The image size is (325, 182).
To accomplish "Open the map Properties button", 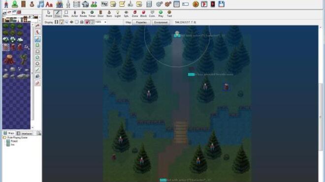I will (141, 22).
